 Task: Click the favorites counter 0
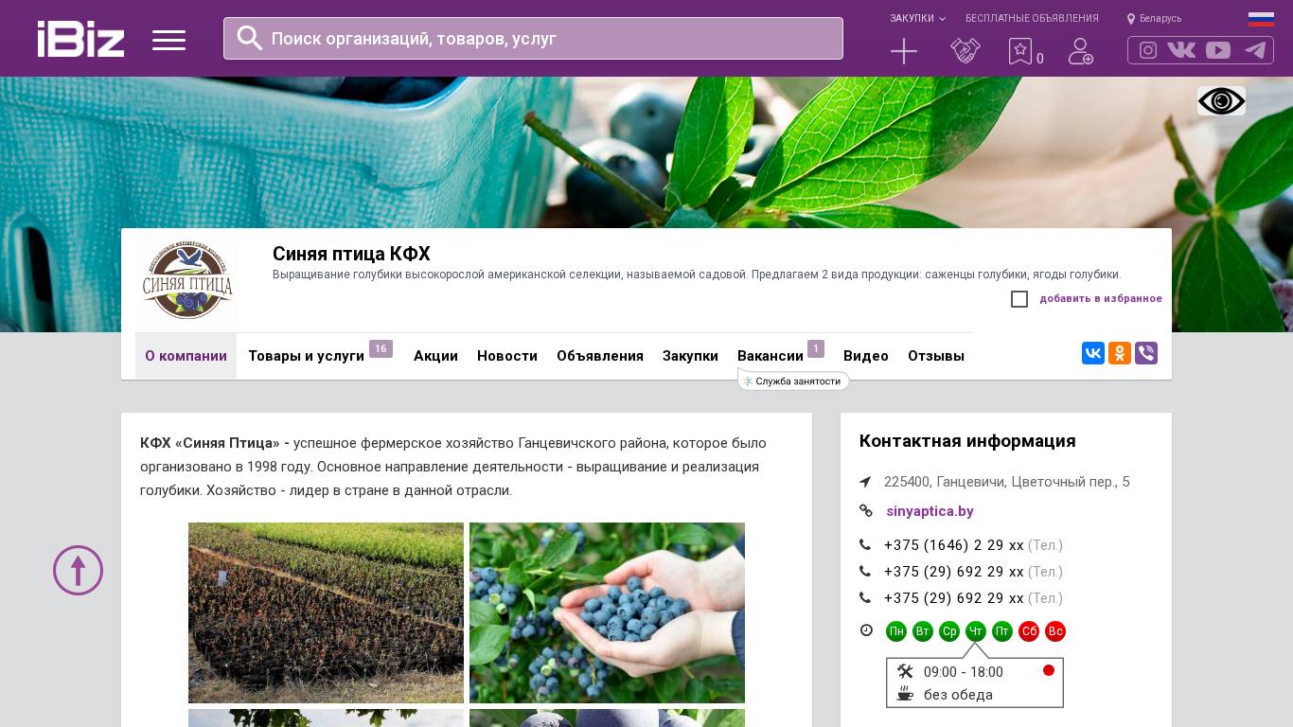[x=1040, y=59]
